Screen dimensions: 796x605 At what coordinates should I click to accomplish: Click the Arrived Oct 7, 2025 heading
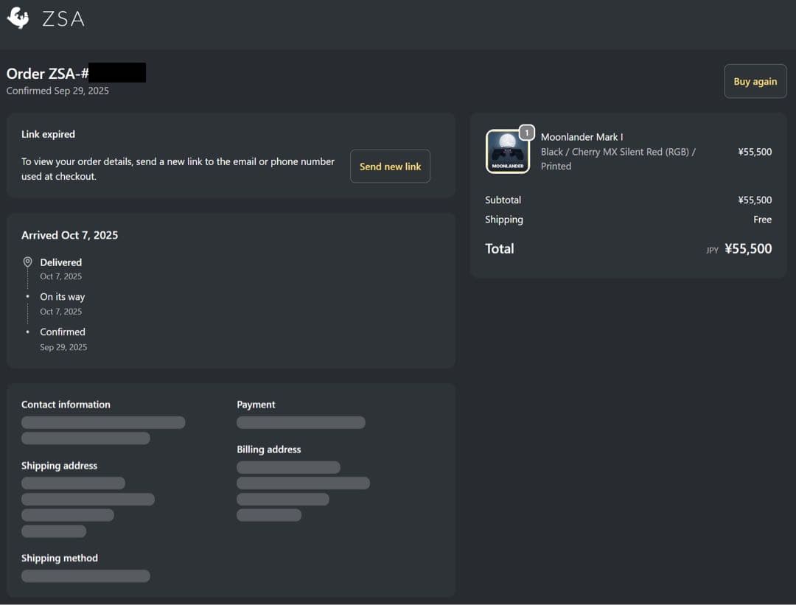[x=69, y=235]
